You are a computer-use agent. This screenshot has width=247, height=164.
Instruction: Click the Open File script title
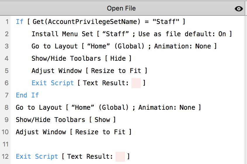[121, 8]
